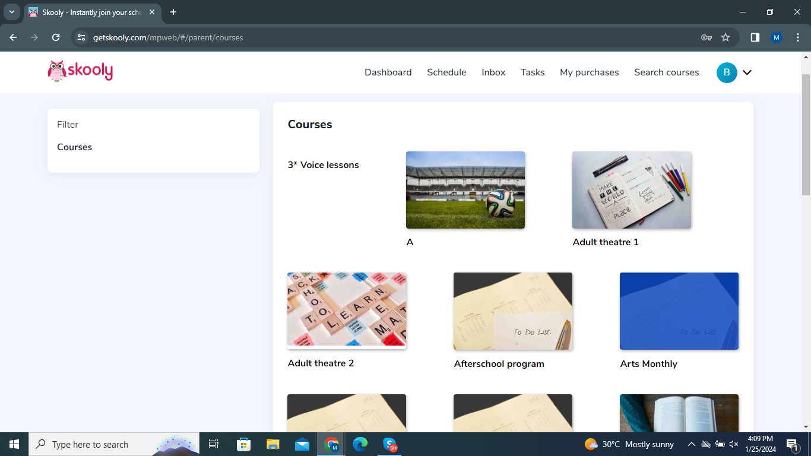Open the Windows Start menu

click(x=14, y=444)
